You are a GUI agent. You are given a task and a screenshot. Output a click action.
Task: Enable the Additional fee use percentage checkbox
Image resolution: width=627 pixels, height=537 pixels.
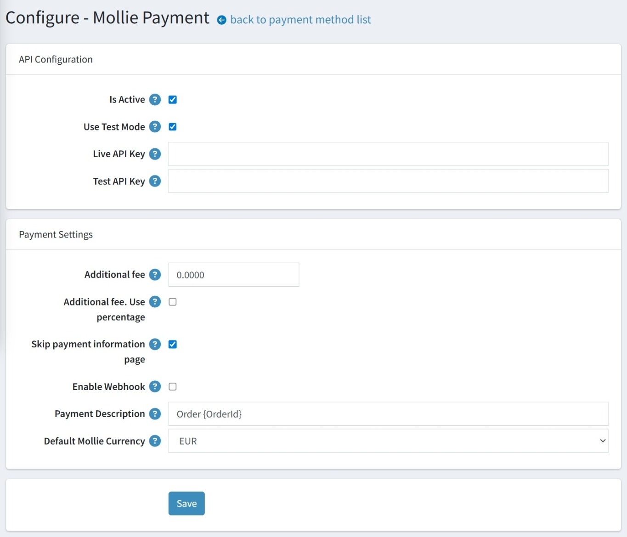tap(173, 302)
